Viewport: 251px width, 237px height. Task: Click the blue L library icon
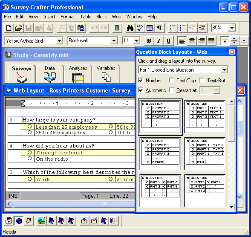tap(52, 221)
